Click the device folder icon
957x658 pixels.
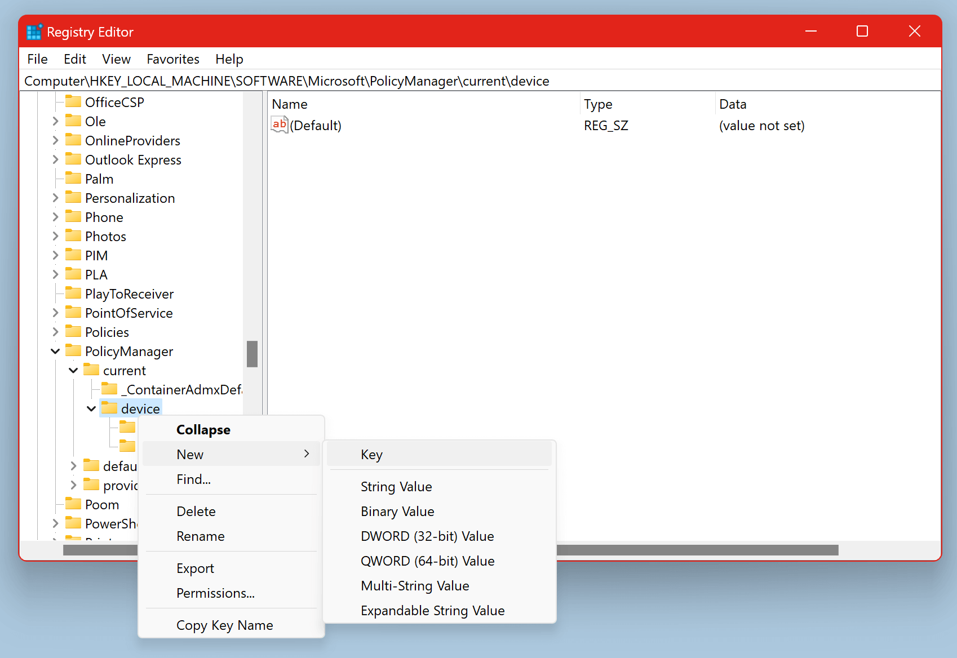pyautogui.click(x=109, y=408)
